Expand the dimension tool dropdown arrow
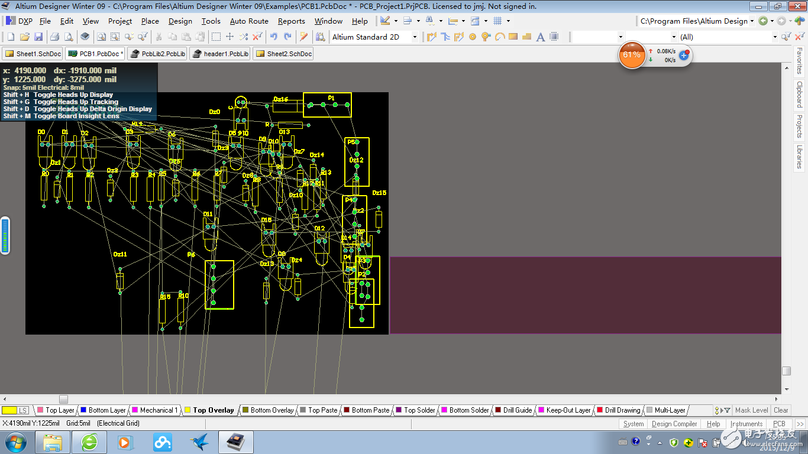Screen dimensions: 808x454 463,21
